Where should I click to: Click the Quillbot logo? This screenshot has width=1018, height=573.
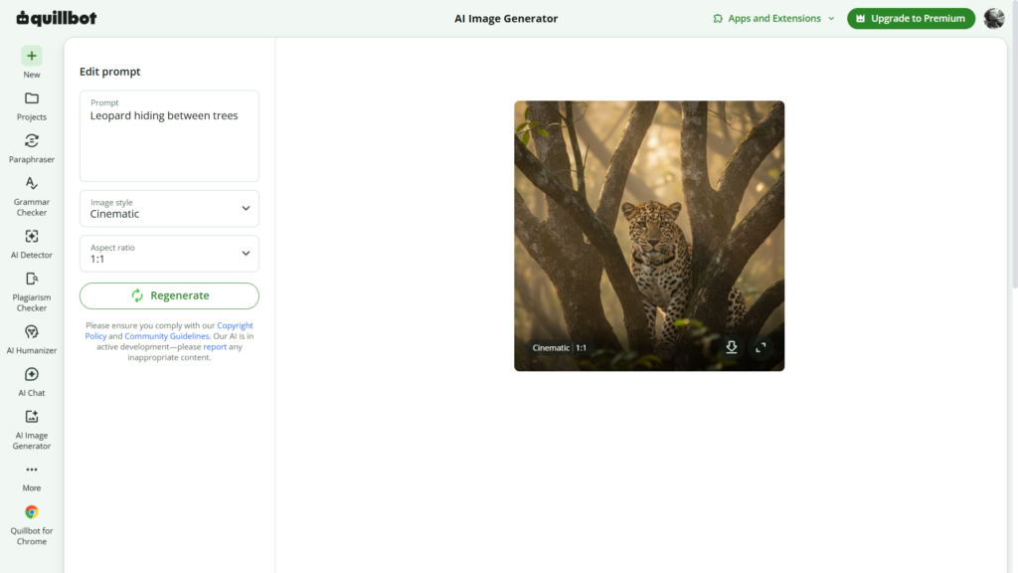(57, 18)
